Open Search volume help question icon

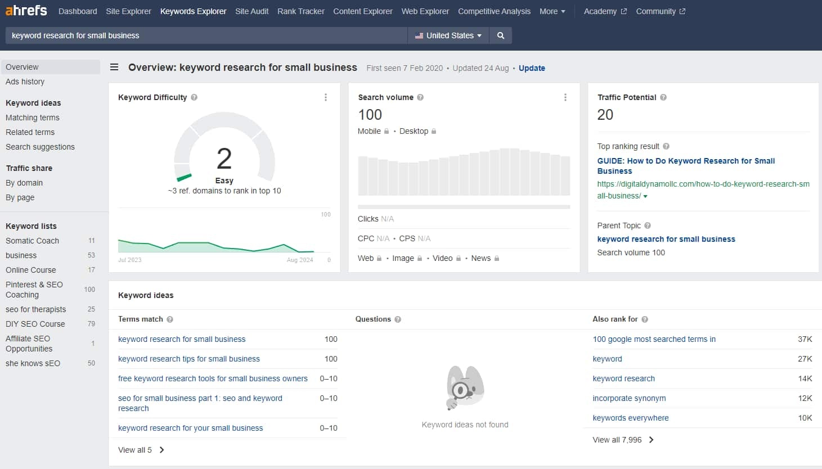point(420,97)
